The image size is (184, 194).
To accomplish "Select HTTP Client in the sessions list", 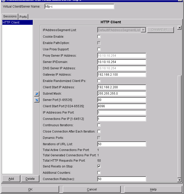I will (17, 23).
